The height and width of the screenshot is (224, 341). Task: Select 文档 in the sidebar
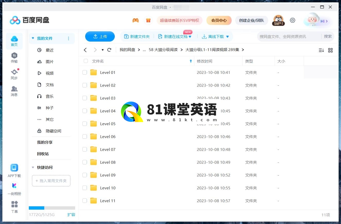pyautogui.click(x=50, y=85)
